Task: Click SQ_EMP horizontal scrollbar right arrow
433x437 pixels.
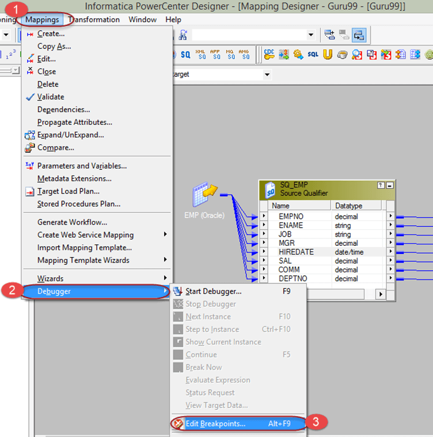Action: (x=381, y=294)
